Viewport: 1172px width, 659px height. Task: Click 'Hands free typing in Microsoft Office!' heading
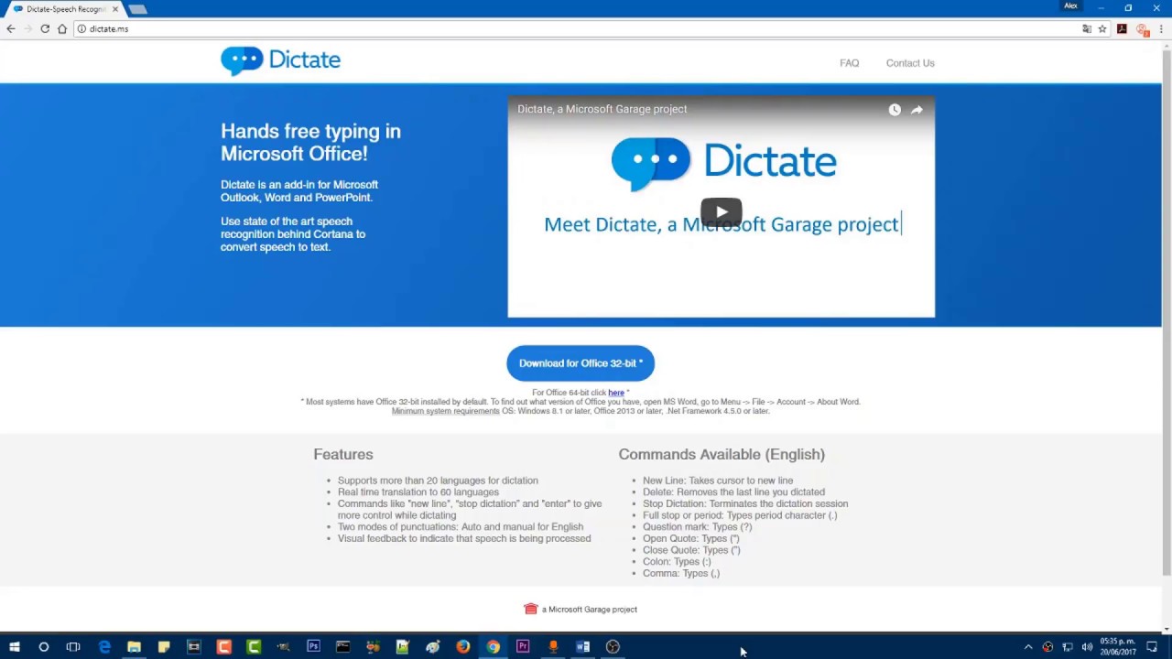tap(310, 142)
